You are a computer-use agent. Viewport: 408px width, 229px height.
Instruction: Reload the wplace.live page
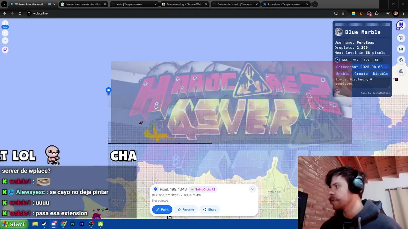pyautogui.click(x=20, y=13)
